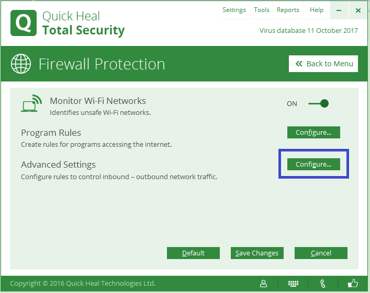Go Back to Menu
The height and width of the screenshot is (293, 370).
click(x=323, y=64)
